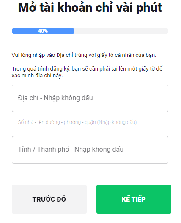Click the paragraph starting Trong quá trình đăng ký
Image resolution: width=181 pixels, height=223 pixels.
87,72
